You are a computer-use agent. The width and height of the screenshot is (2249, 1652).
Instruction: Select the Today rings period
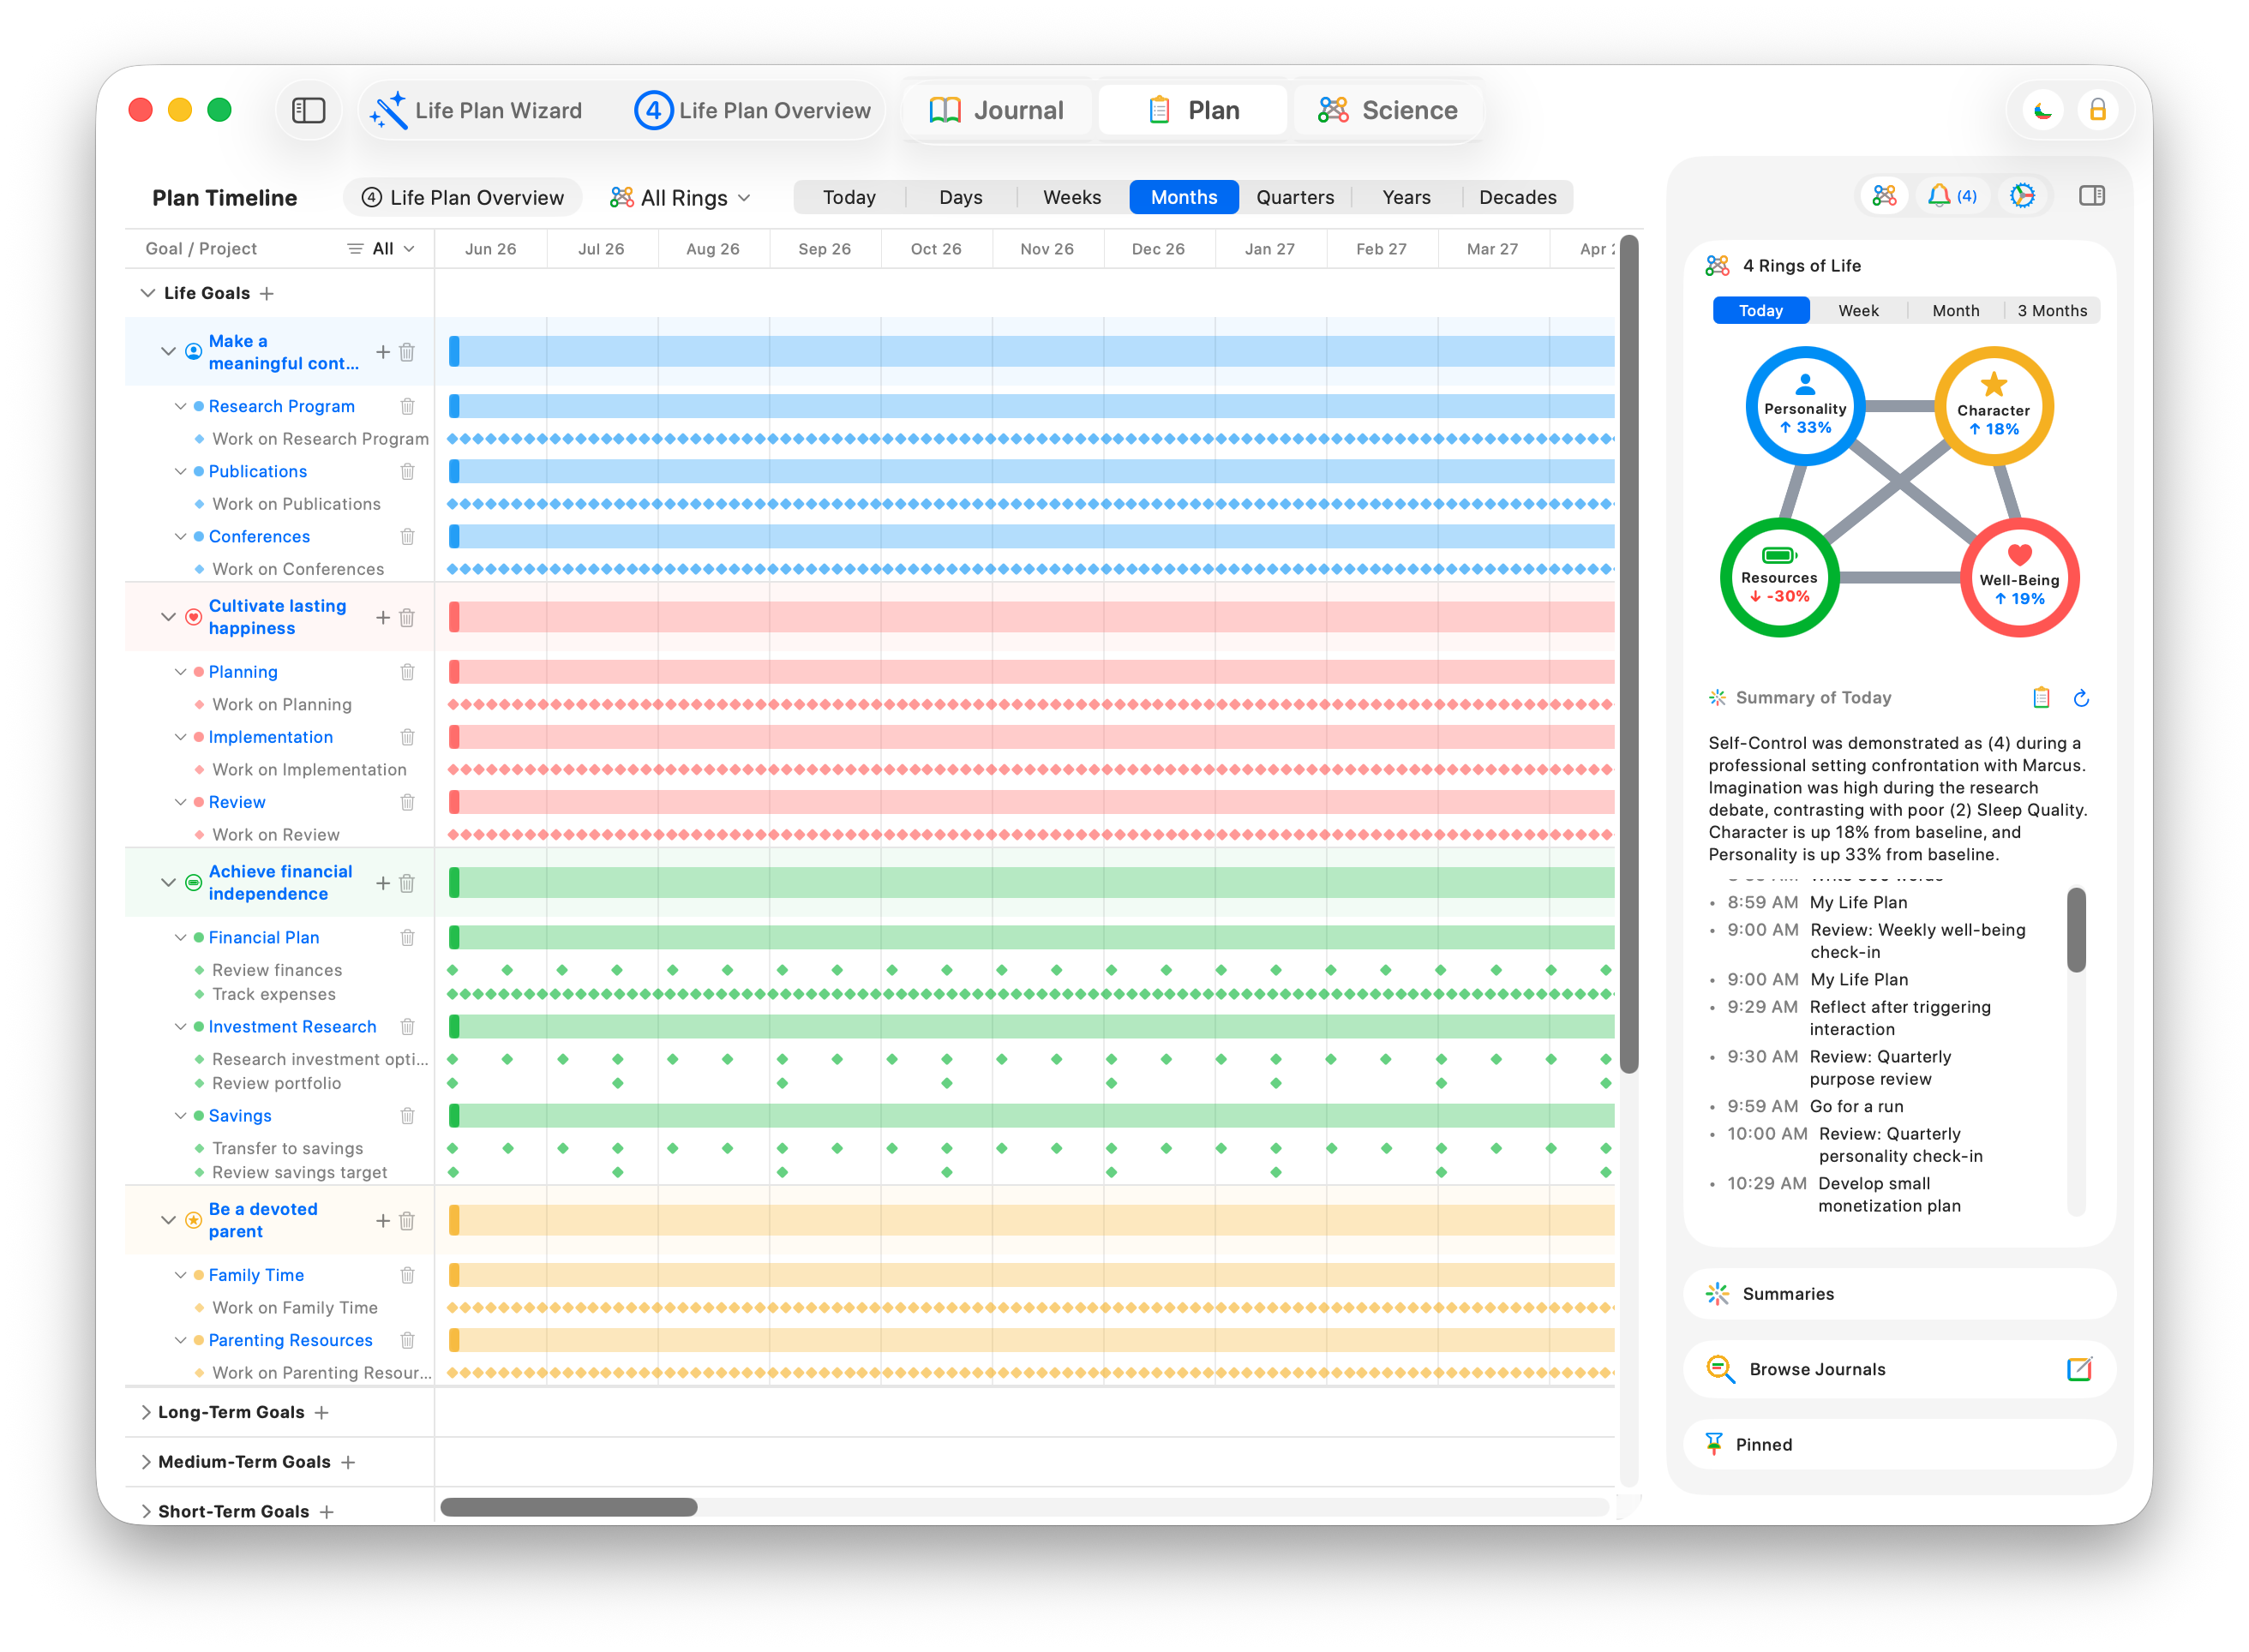[1760, 310]
